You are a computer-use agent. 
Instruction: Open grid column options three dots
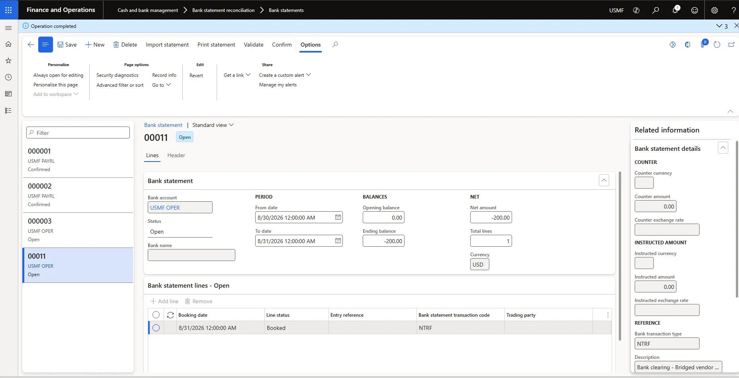[608, 315]
